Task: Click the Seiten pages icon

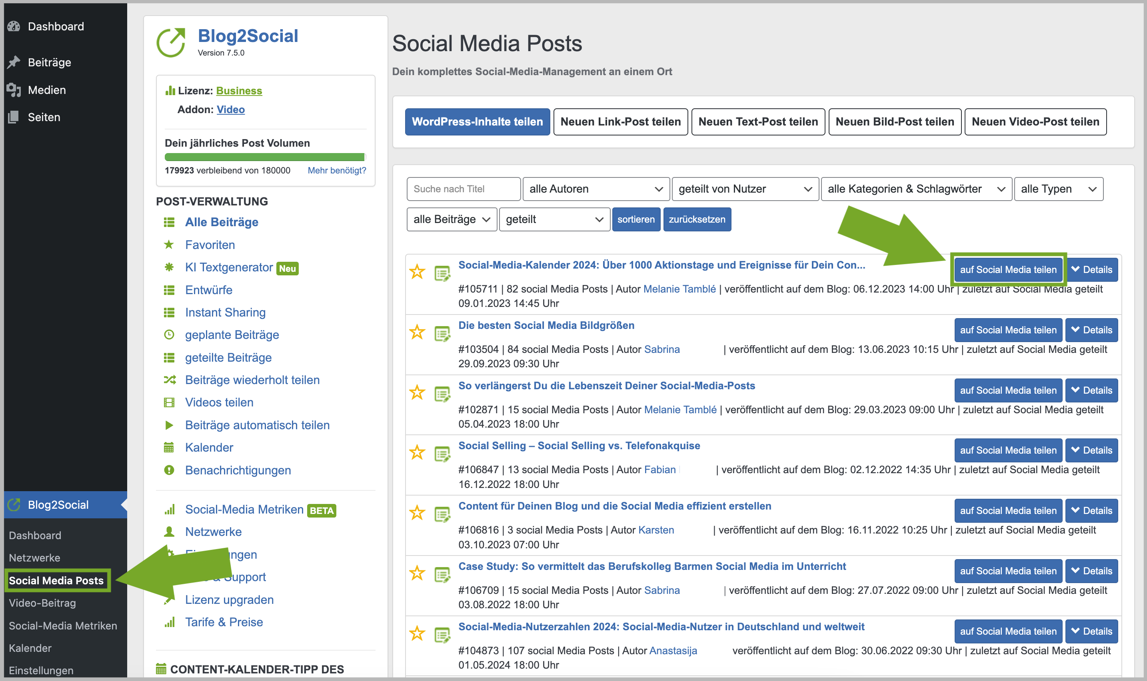Action: tap(14, 117)
